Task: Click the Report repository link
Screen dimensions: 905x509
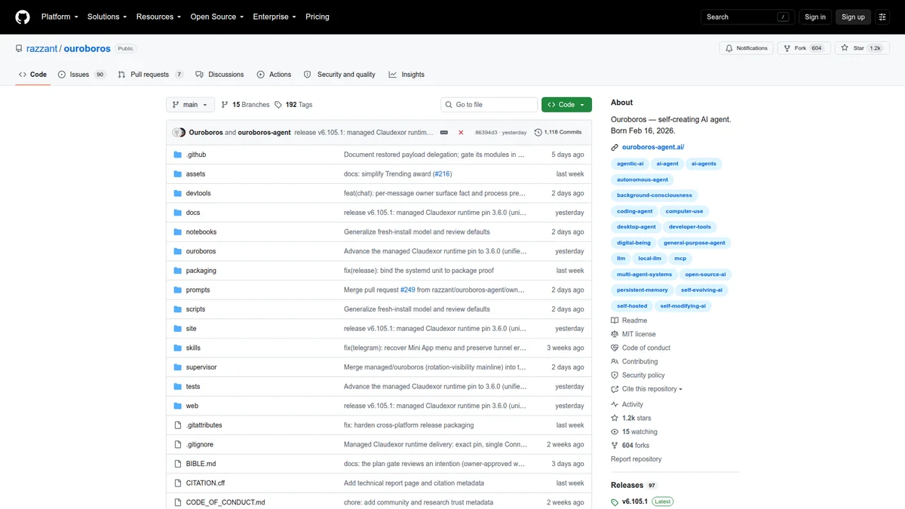Action: click(636, 459)
